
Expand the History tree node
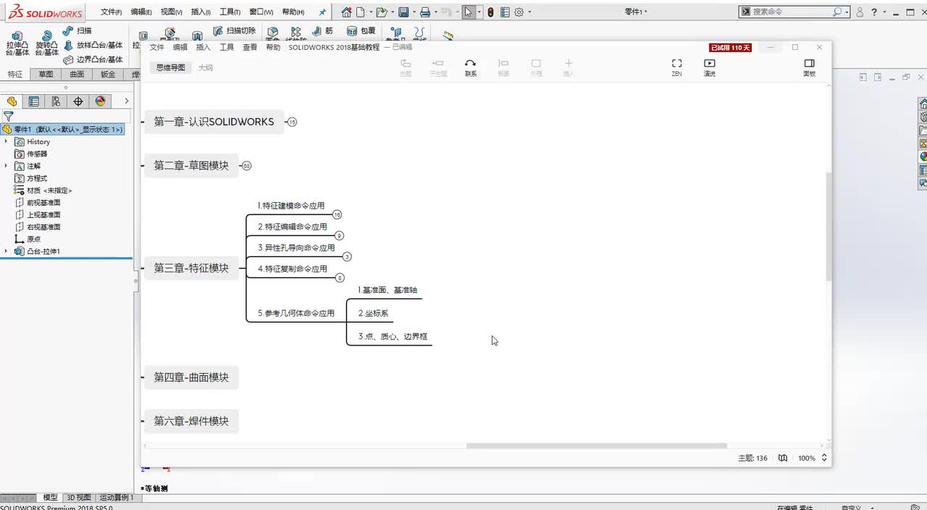pos(6,141)
